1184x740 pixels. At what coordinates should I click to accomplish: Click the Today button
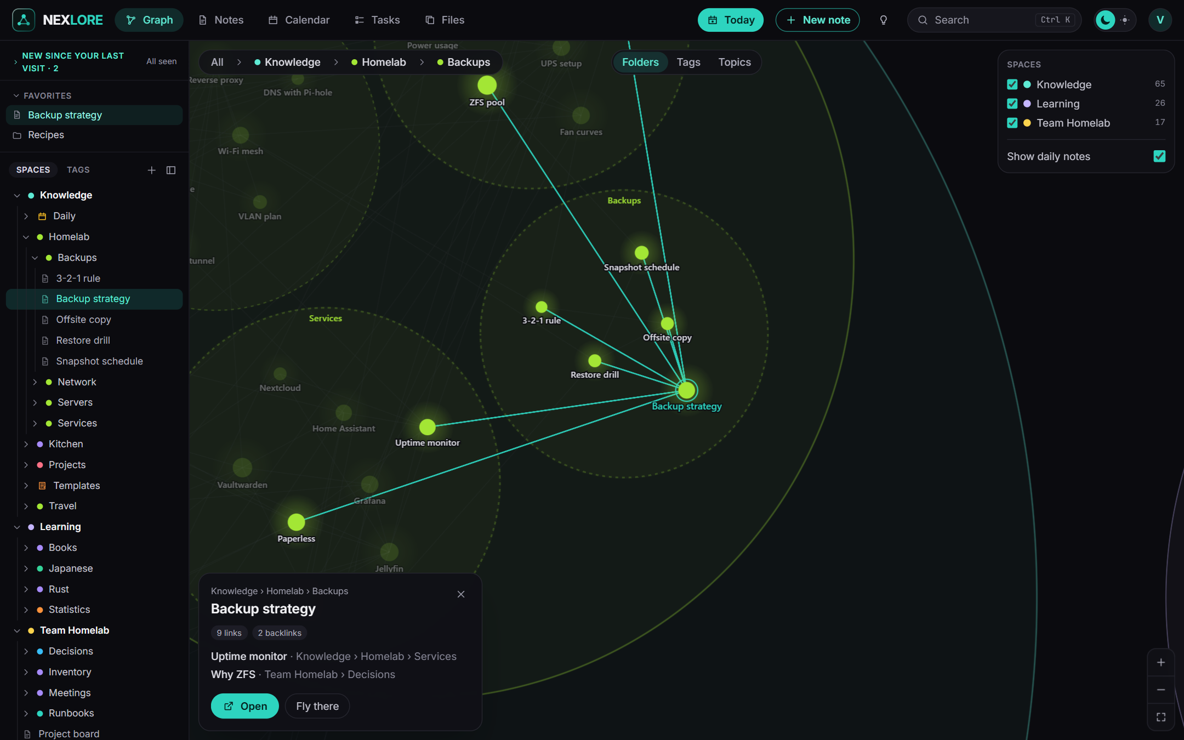tap(730, 20)
